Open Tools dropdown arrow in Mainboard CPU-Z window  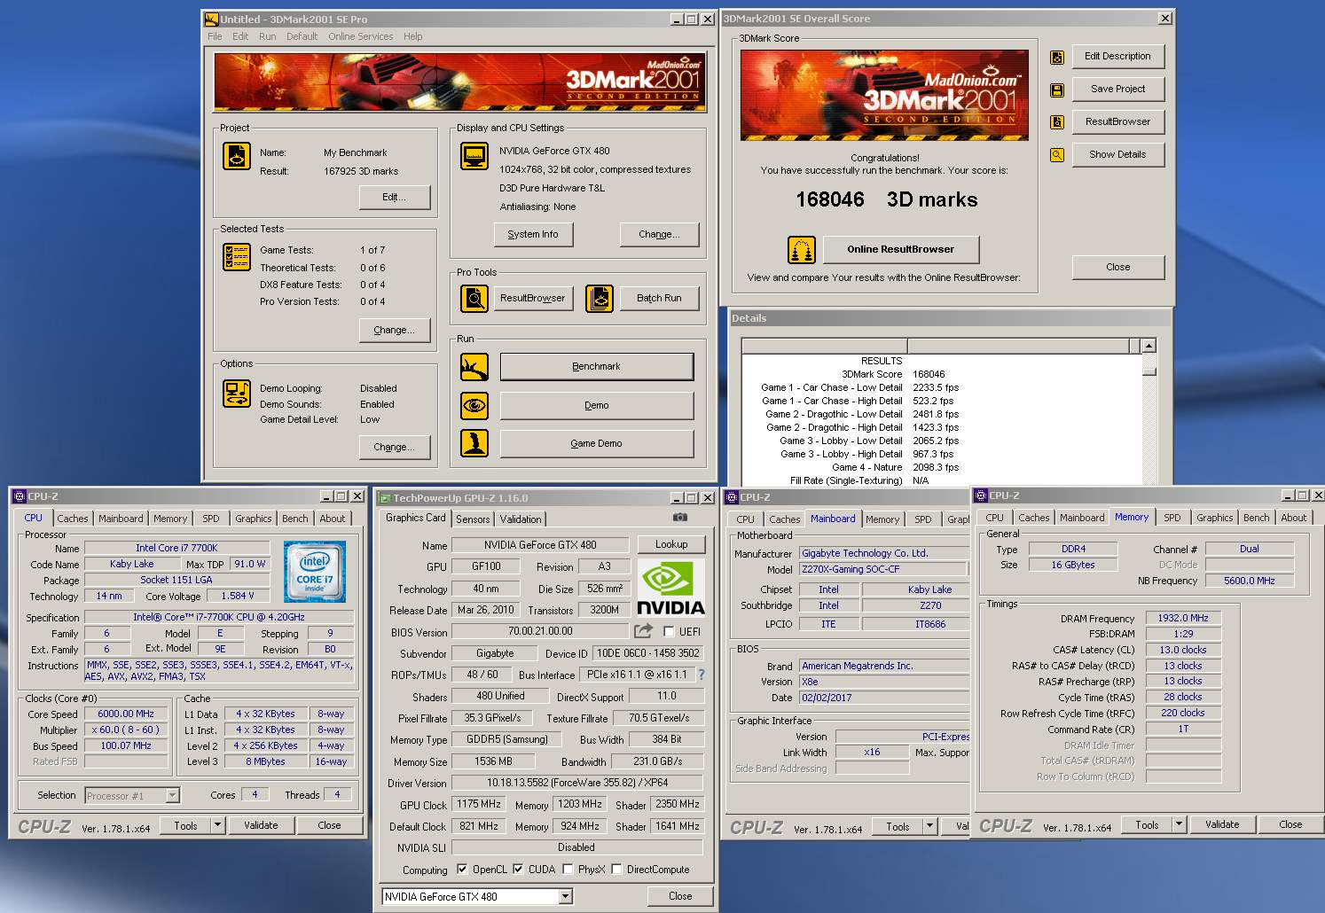tap(929, 826)
